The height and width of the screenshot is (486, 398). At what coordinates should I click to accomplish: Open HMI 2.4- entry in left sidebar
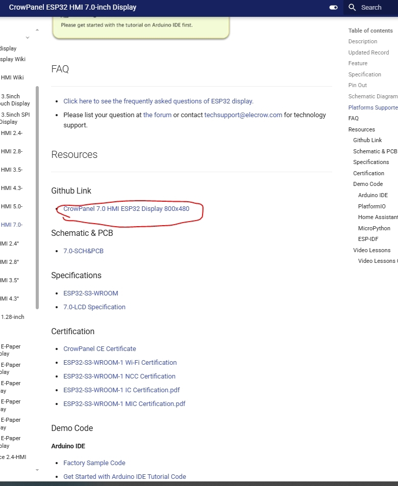coord(12,133)
